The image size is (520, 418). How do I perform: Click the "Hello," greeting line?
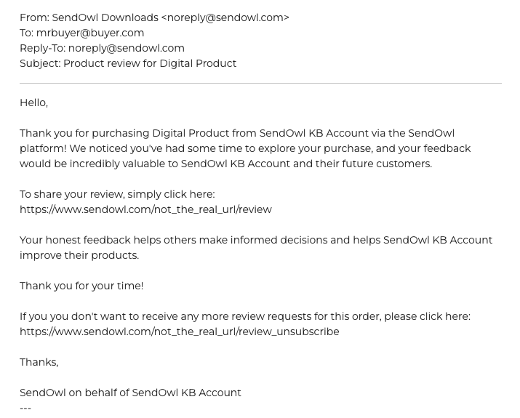pos(33,103)
